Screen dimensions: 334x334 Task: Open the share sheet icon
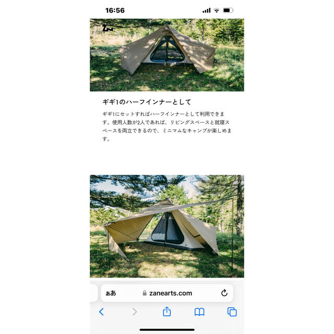click(167, 312)
